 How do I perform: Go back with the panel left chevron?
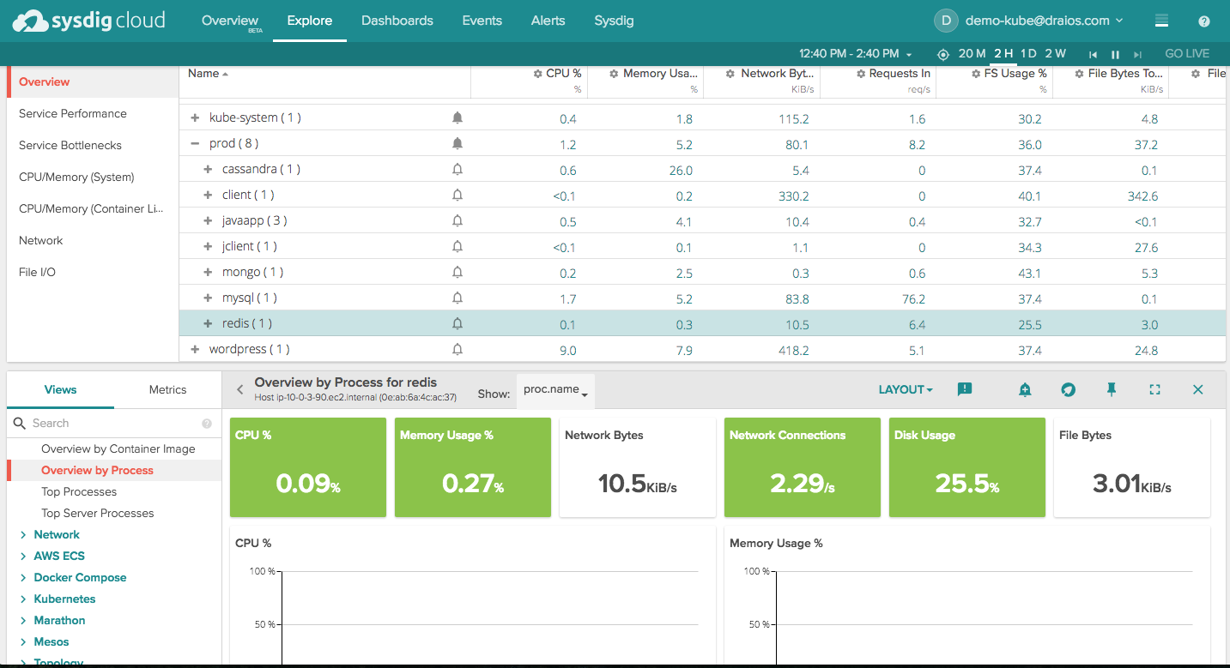240,389
